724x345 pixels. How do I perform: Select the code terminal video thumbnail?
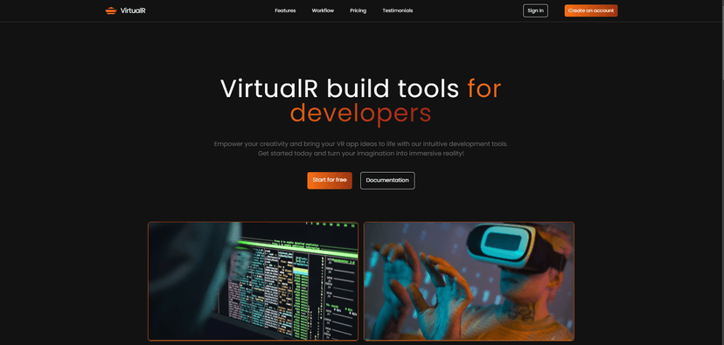[253, 281]
